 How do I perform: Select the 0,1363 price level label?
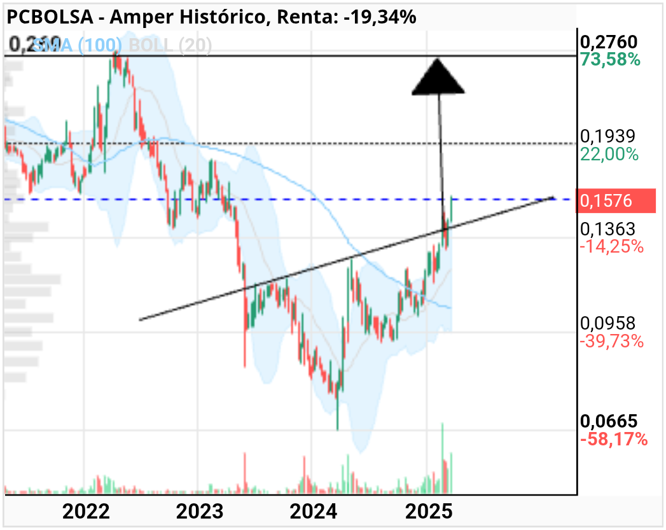[x=608, y=229]
